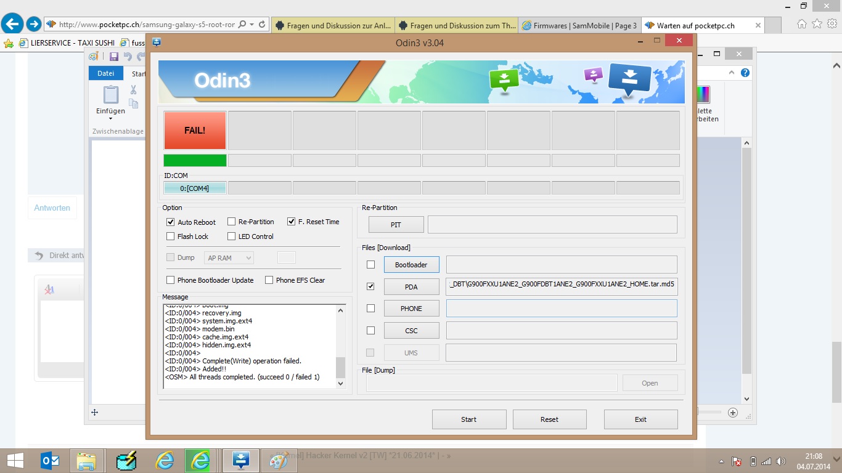Click the add-to-favorites-bar star icon

8,43
